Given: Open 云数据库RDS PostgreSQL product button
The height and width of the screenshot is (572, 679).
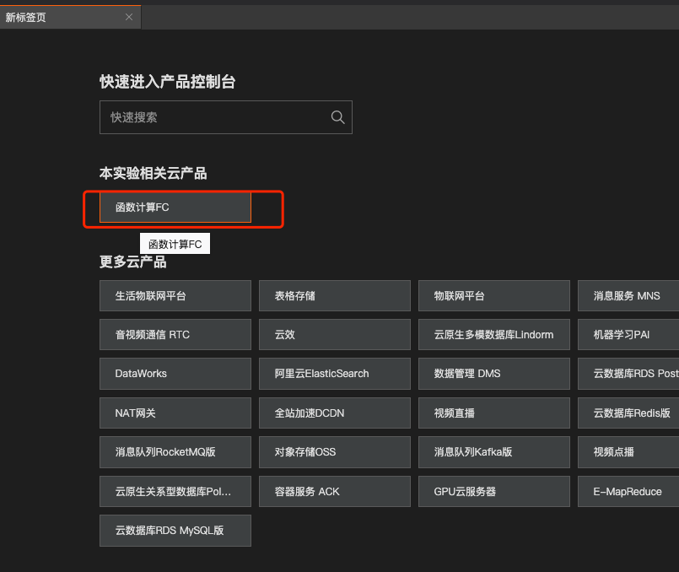Looking at the screenshot, I should click(x=628, y=374).
